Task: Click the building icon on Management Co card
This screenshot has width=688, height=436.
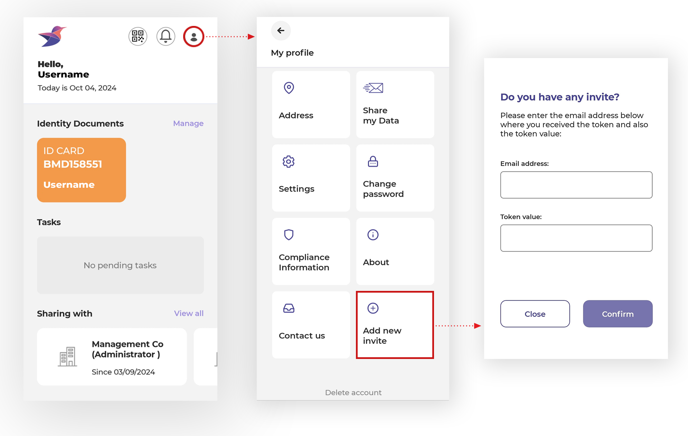Action: click(67, 357)
